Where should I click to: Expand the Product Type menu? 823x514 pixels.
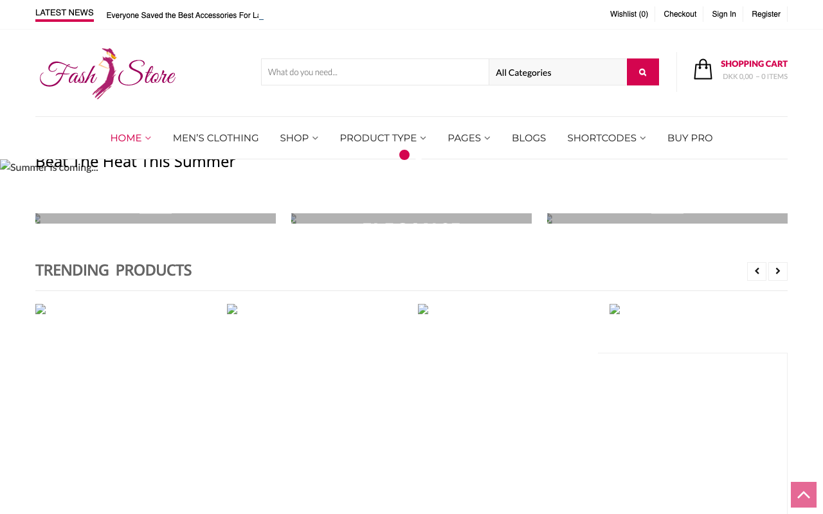click(383, 138)
